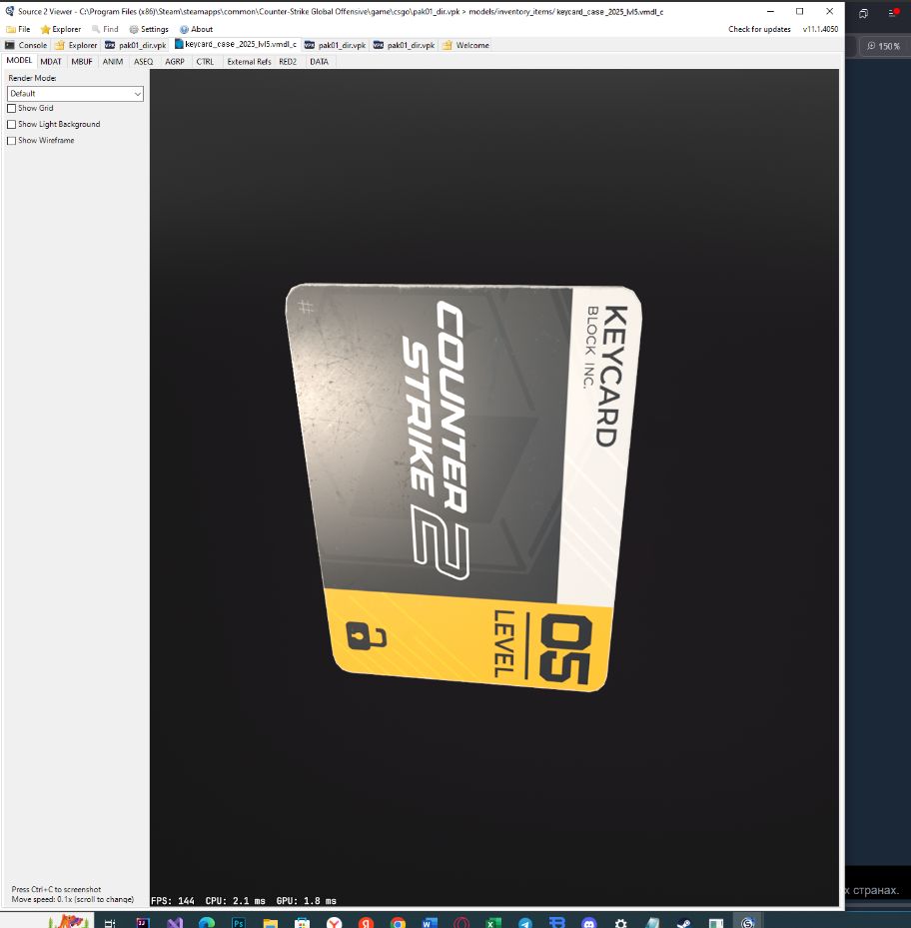Open File Explorer from the taskbar
The width and height of the screenshot is (911, 928).
tap(271, 923)
